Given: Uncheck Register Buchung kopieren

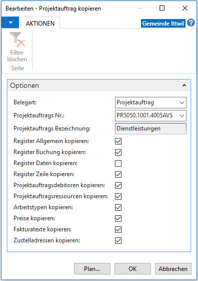Looking at the screenshot, I should [118, 153].
